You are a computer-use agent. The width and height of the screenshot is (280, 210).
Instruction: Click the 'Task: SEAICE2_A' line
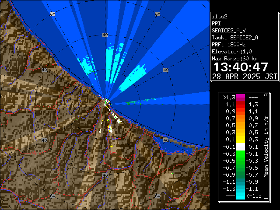coord(235,38)
